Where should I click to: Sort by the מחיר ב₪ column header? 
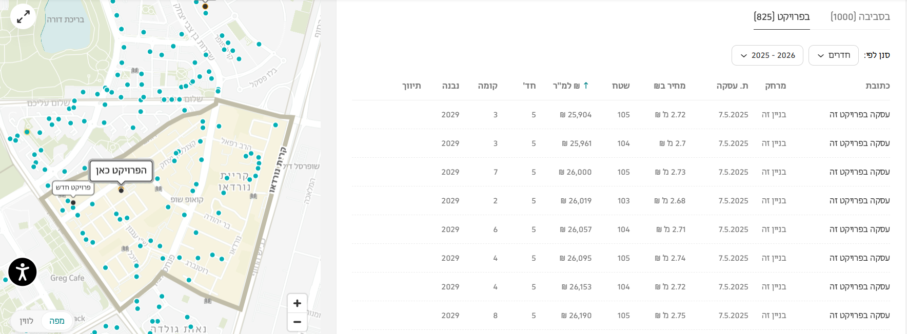[669, 86]
